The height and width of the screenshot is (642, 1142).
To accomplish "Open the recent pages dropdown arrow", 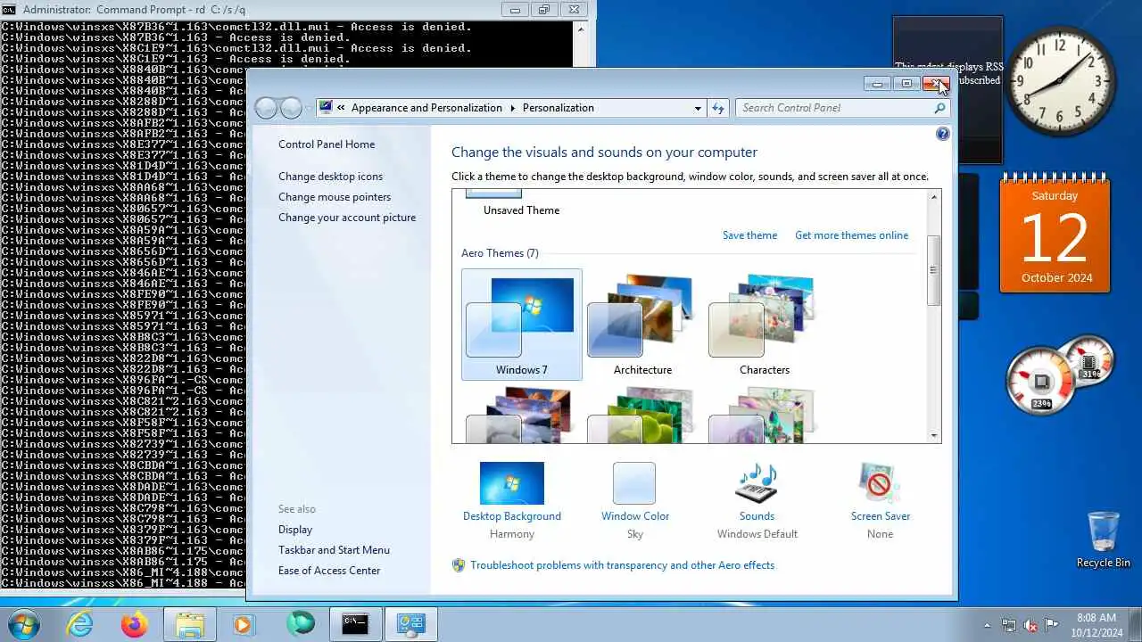I will pyautogui.click(x=309, y=109).
